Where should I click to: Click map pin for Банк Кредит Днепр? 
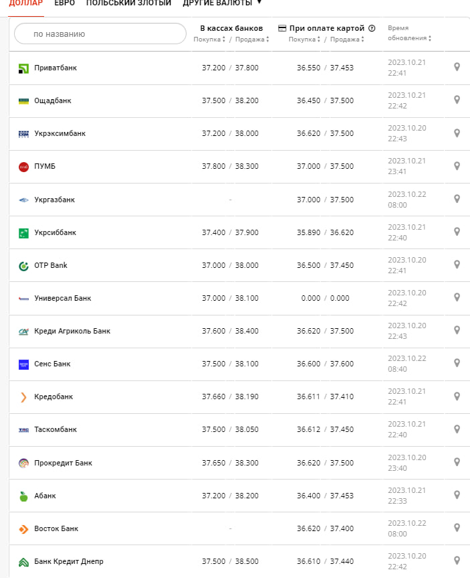[457, 561]
